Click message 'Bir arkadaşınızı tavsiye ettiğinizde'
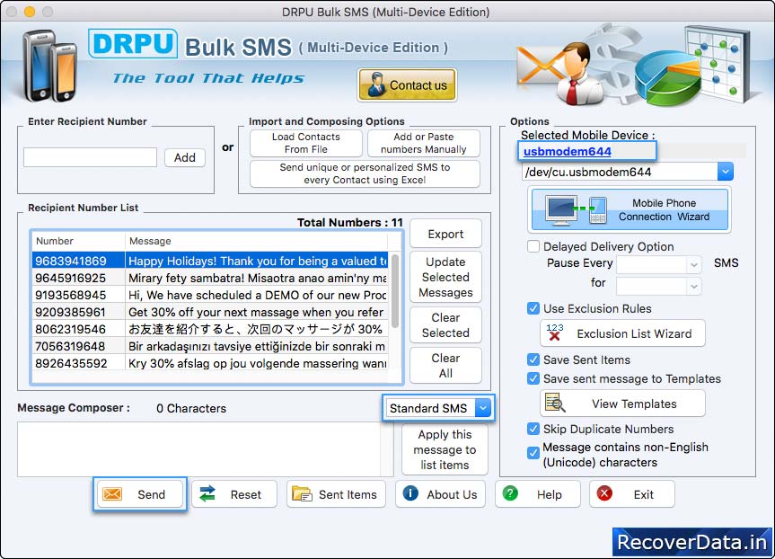 pos(257,346)
